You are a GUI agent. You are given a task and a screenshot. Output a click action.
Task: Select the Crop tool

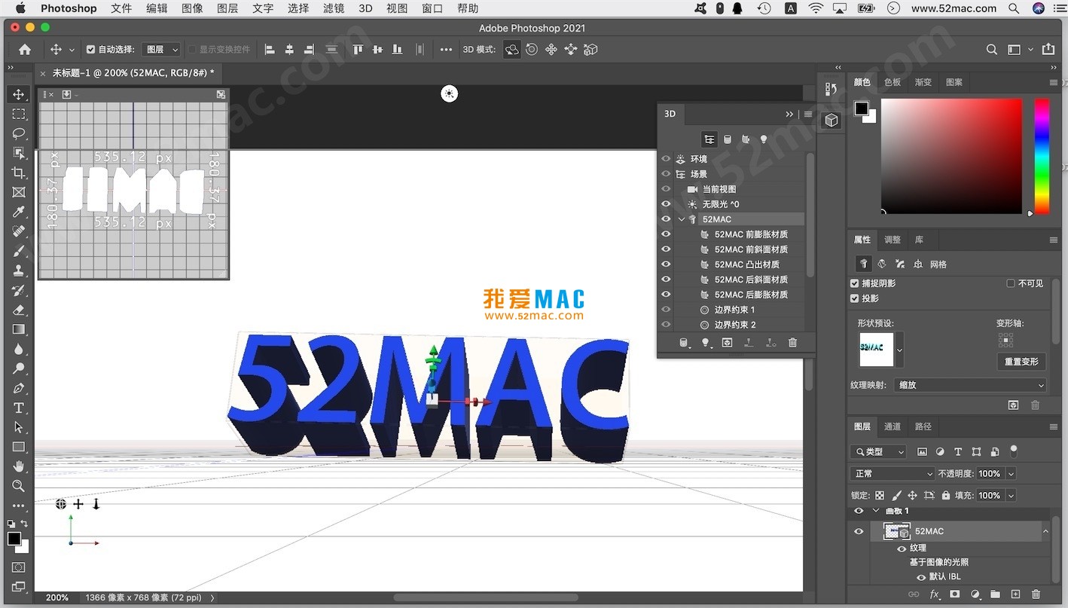[x=19, y=173]
